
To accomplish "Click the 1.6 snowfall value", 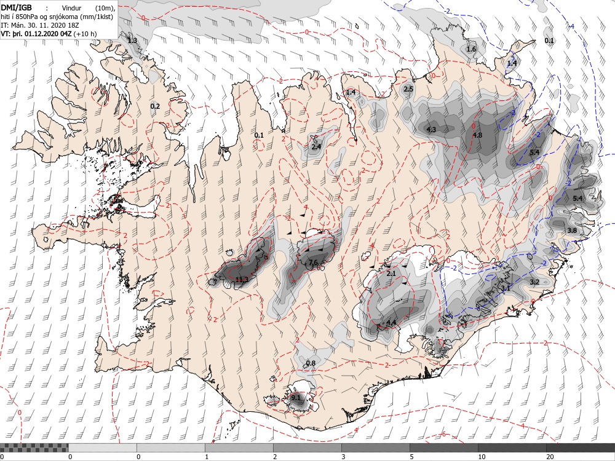I will (x=471, y=49).
